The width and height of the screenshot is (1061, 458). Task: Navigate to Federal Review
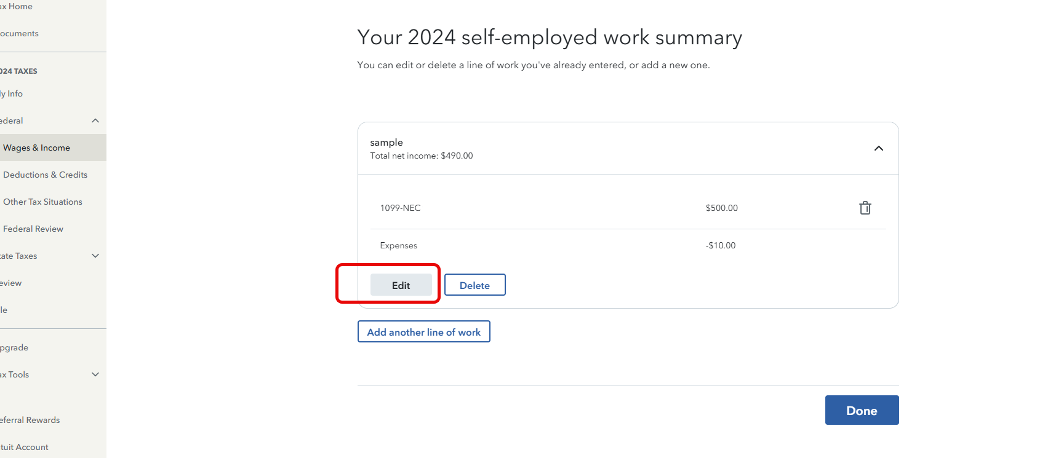coord(33,229)
